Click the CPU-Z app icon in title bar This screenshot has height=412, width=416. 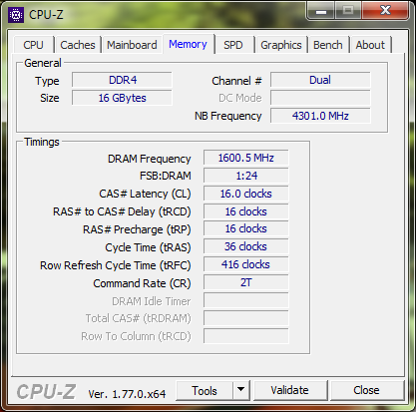point(16,15)
